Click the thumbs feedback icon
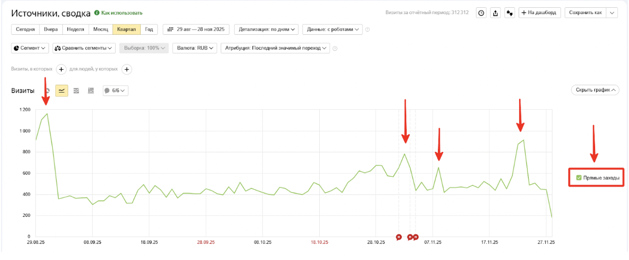 coord(510,12)
